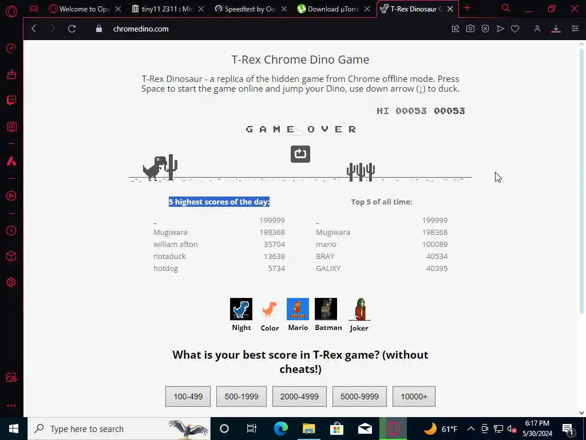
Task: Open the Opera GX main menu logo
Action: click(x=11, y=11)
